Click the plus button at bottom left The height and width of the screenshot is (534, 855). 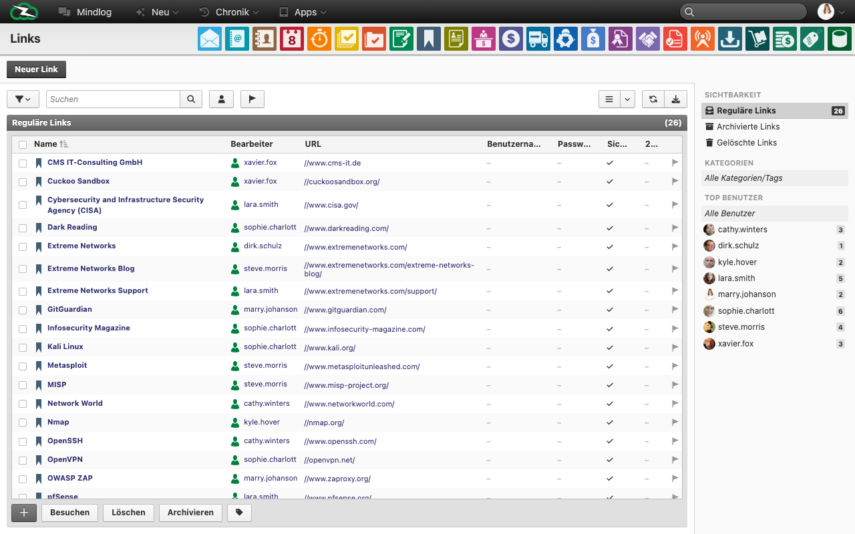(24, 513)
